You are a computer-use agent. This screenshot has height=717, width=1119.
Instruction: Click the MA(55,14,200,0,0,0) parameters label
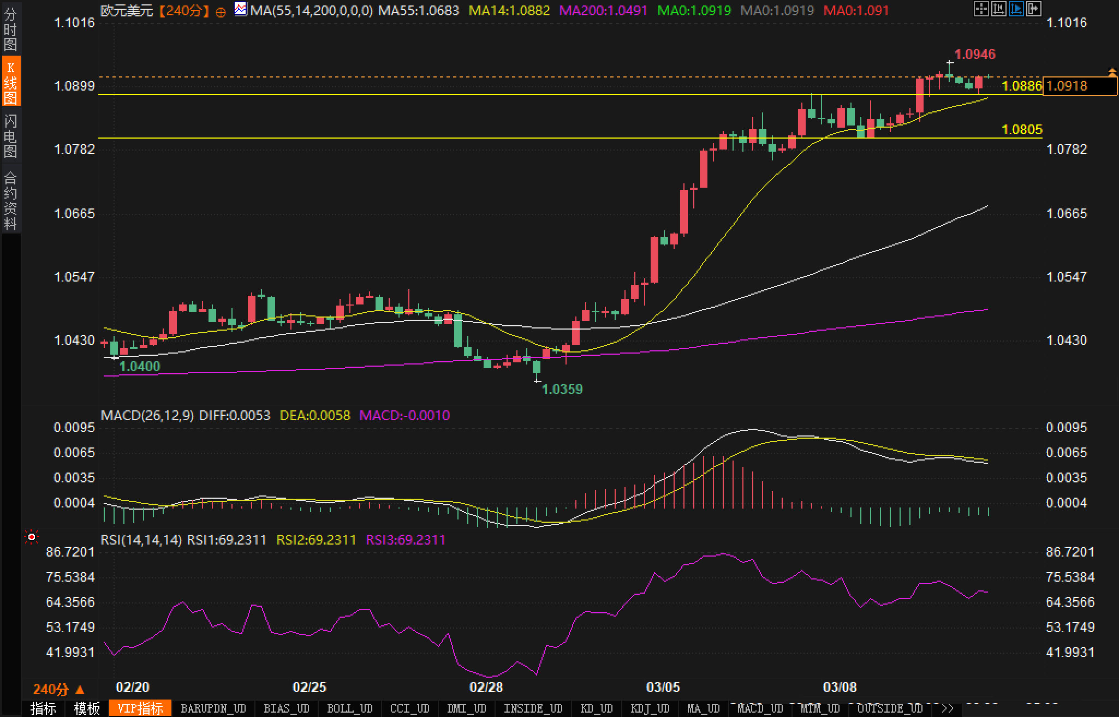pyautogui.click(x=312, y=10)
